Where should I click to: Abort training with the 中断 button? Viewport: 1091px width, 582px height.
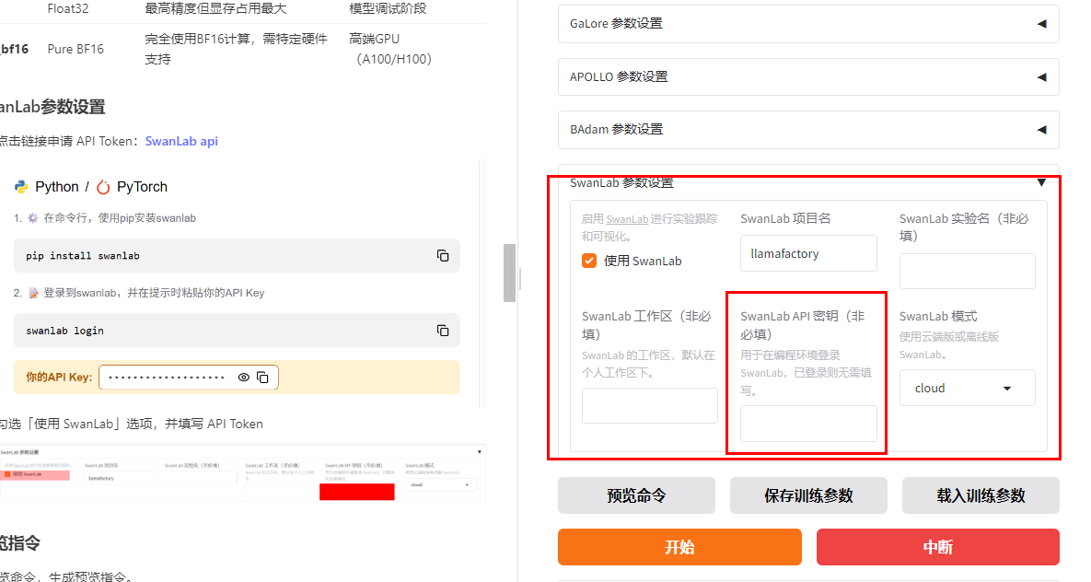click(938, 547)
